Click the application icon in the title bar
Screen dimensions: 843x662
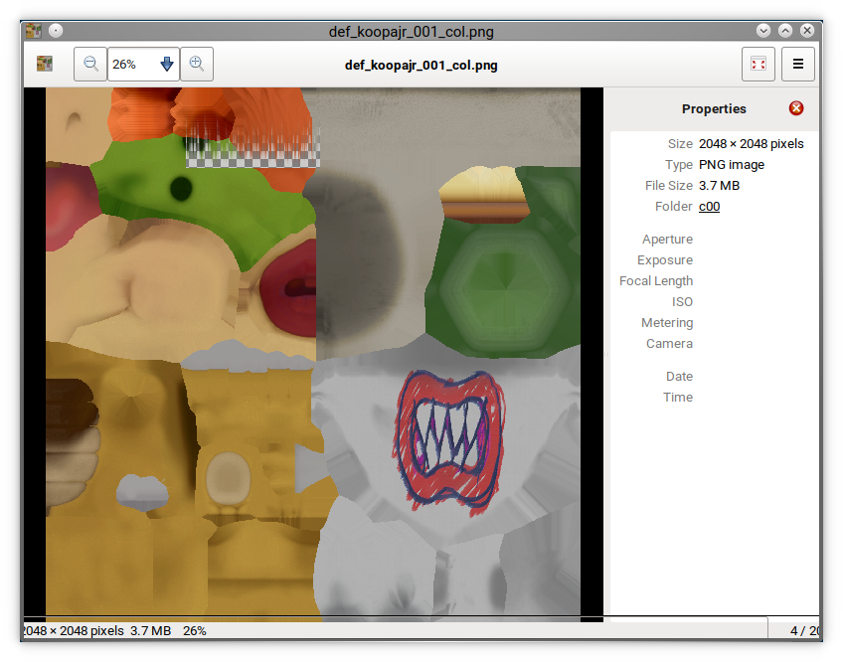pyautogui.click(x=34, y=31)
